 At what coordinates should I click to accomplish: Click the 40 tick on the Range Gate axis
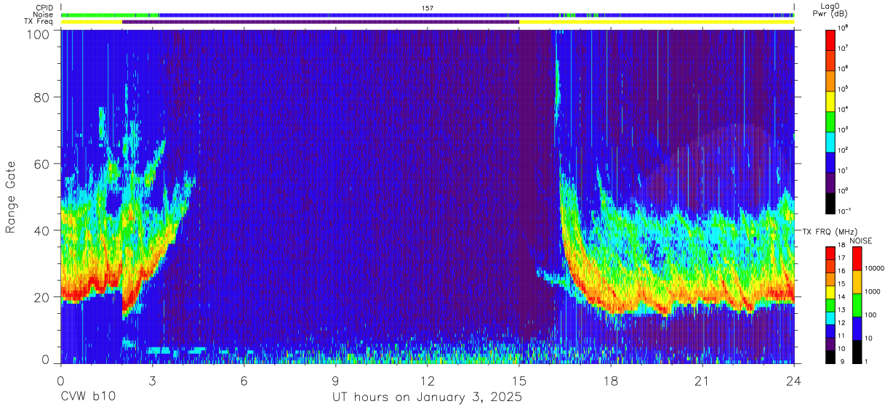[42, 230]
